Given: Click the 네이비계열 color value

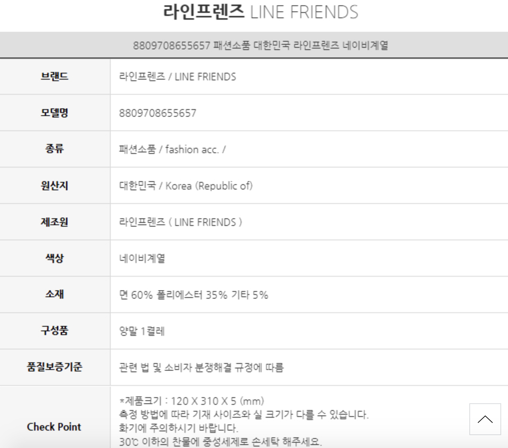Looking at the screenshot, I should coord(142,258).
